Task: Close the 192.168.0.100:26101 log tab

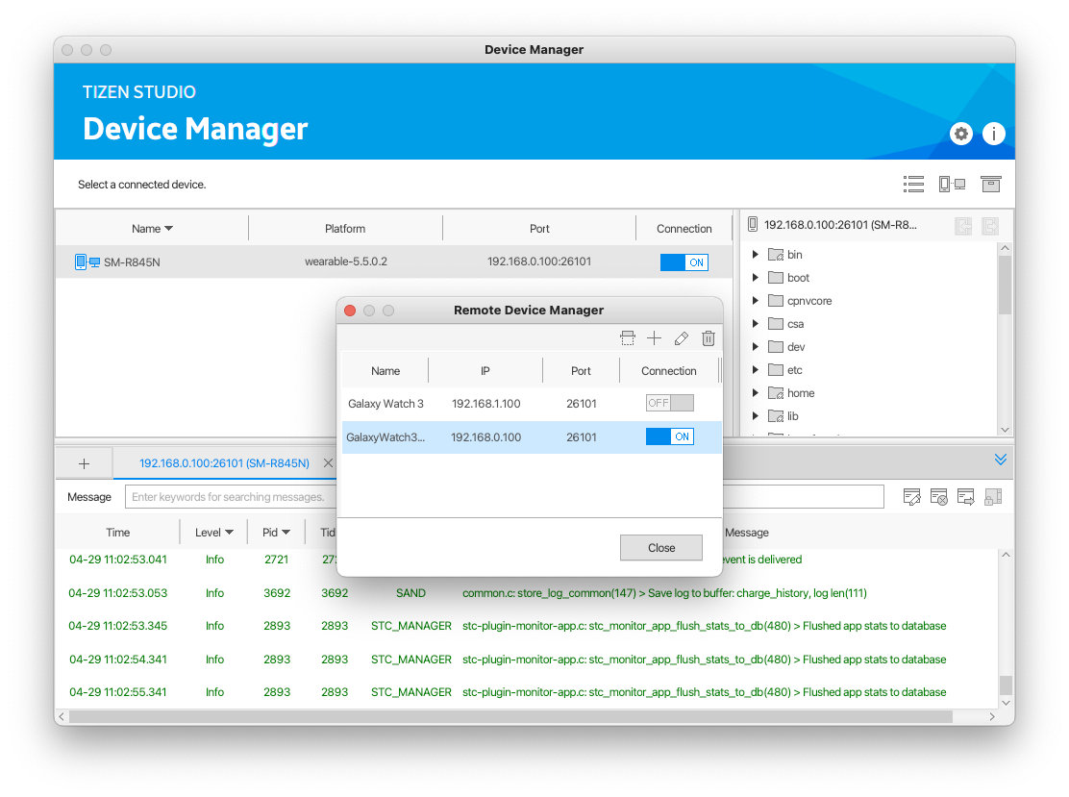Action: point(328,463)
